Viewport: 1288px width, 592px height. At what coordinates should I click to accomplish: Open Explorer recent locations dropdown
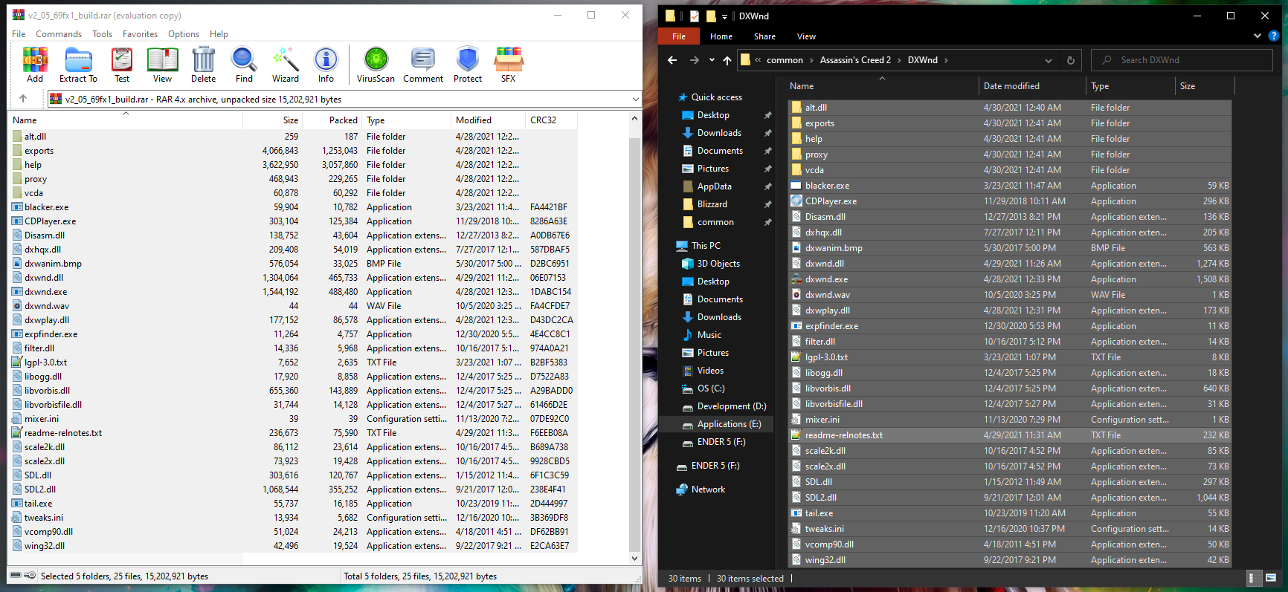click(x=712, y=60)
